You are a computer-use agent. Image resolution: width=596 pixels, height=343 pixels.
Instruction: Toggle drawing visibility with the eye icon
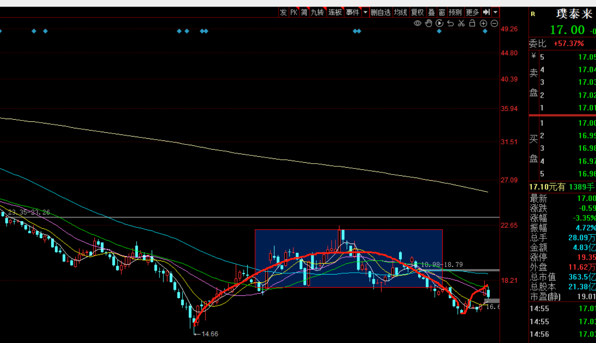[x=418, y=24]
